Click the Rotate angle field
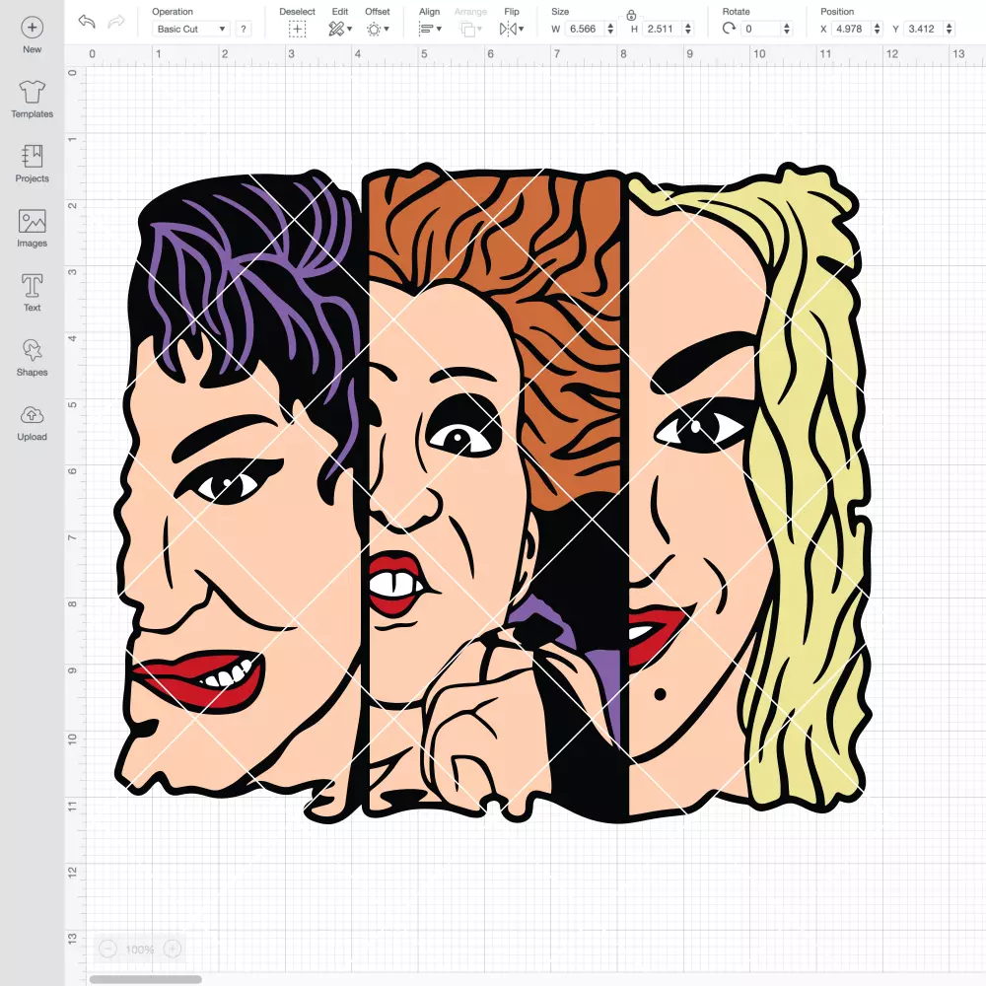The image size is (986, 986). (761, 29)
